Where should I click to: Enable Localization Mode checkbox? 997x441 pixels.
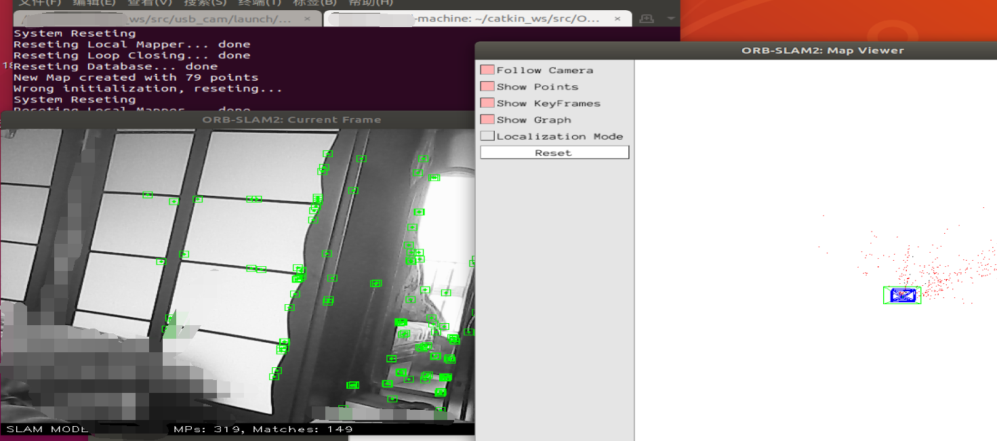(x=487, y=136)
